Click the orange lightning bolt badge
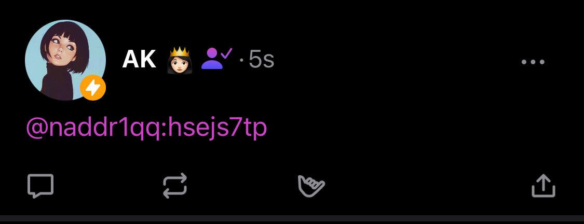The width and height of the screenshot is (584, 224). coord(93,88)
